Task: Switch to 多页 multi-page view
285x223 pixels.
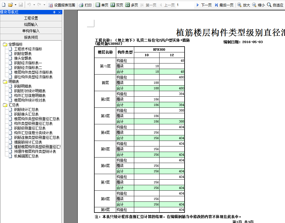Action: (x=132, y=5)
